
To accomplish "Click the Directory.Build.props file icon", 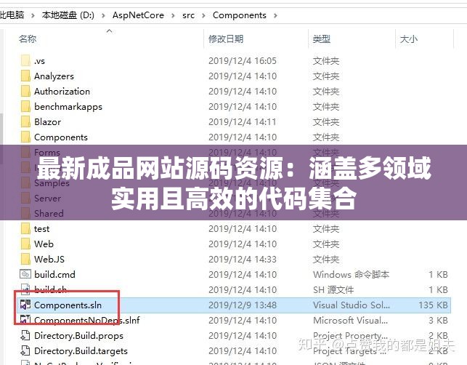I will click(x=25, y=335).
